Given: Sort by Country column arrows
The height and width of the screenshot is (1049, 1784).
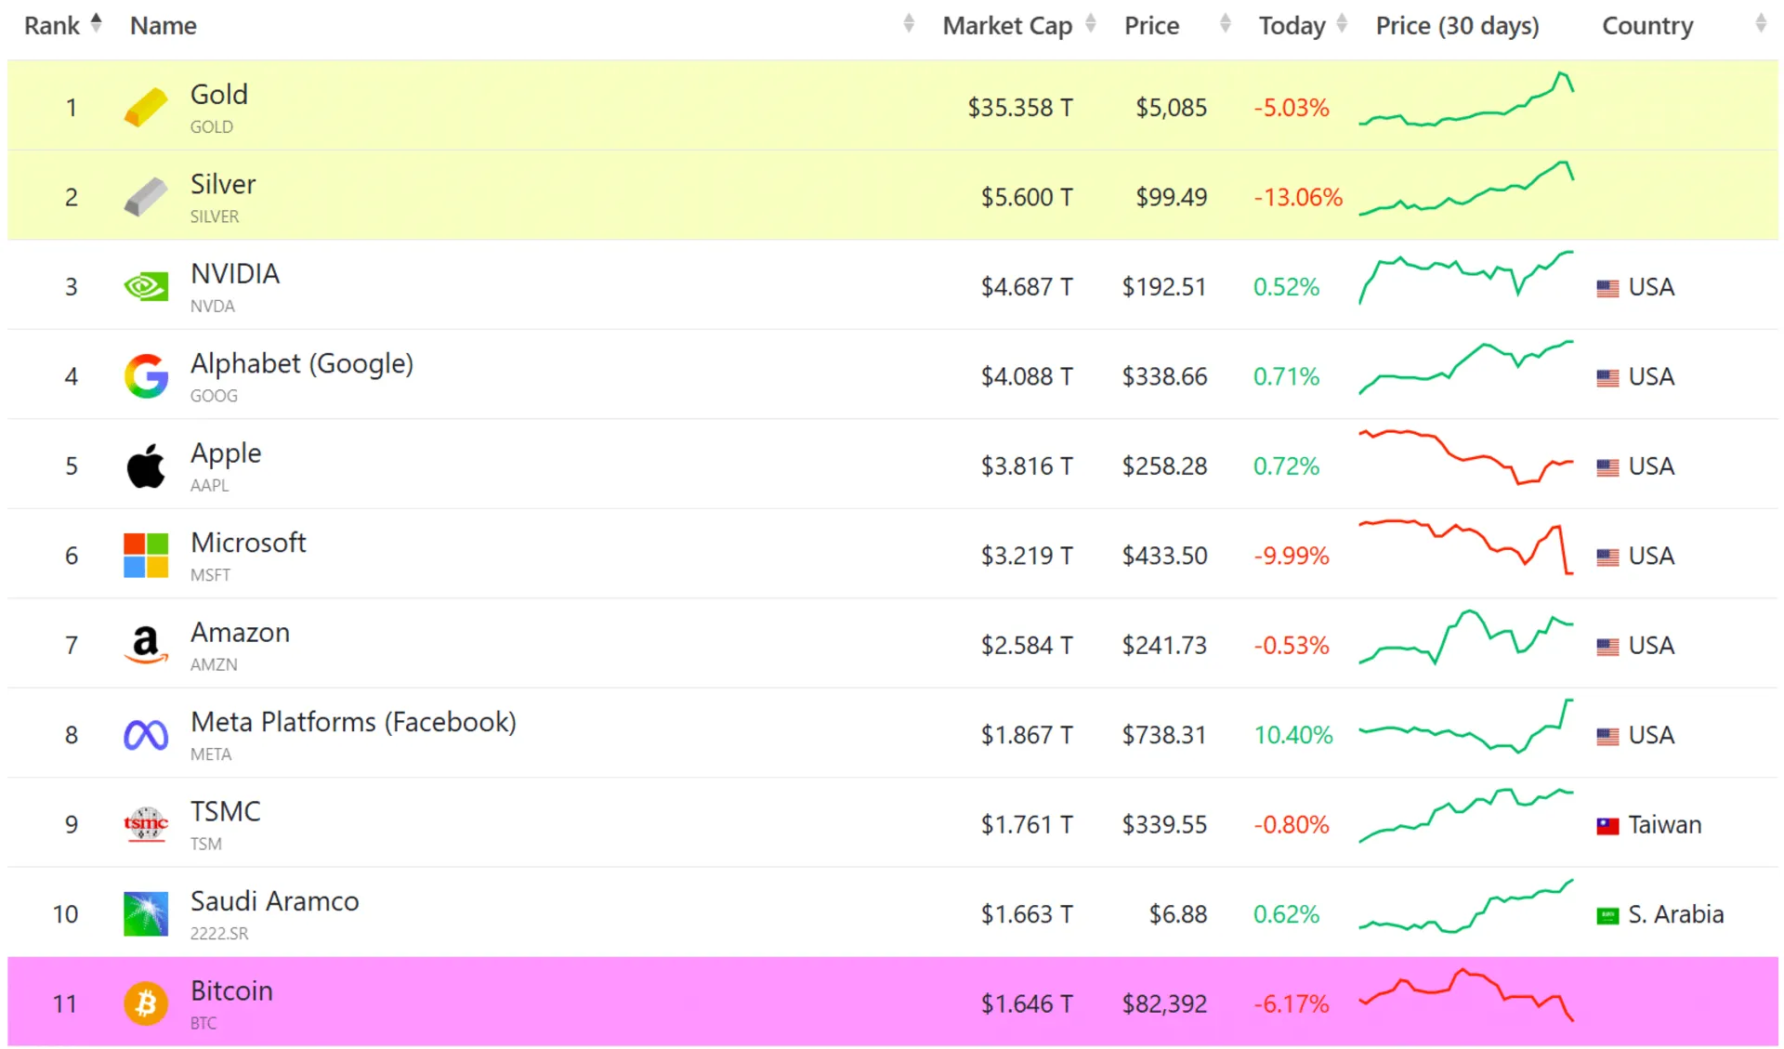Looking at the screenshot, I should [x=1760, y=24].
